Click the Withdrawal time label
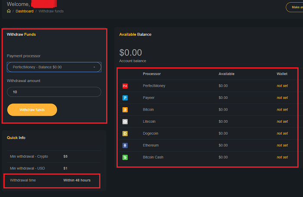 tap(23, 180)
